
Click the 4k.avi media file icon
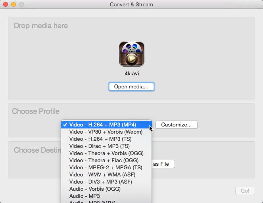click(x=131, y=54)
